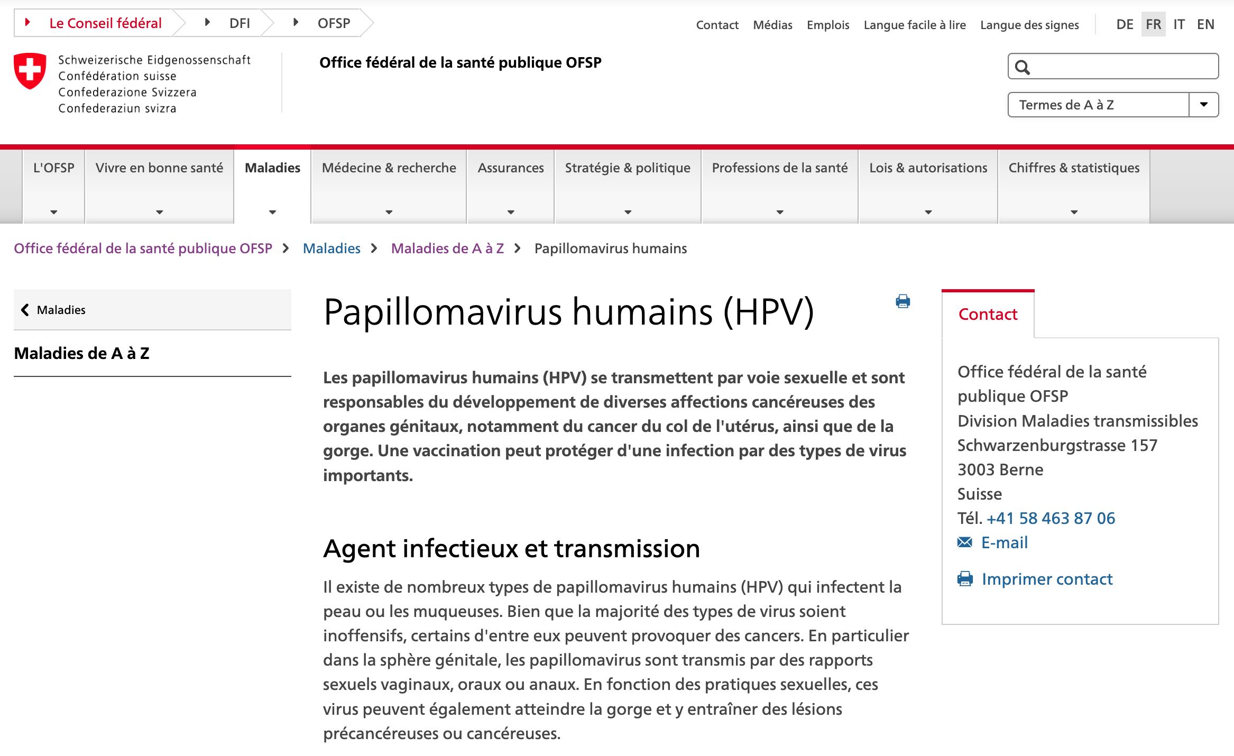
Task: Switch language to DE
Action: [x=1125, y=24]
